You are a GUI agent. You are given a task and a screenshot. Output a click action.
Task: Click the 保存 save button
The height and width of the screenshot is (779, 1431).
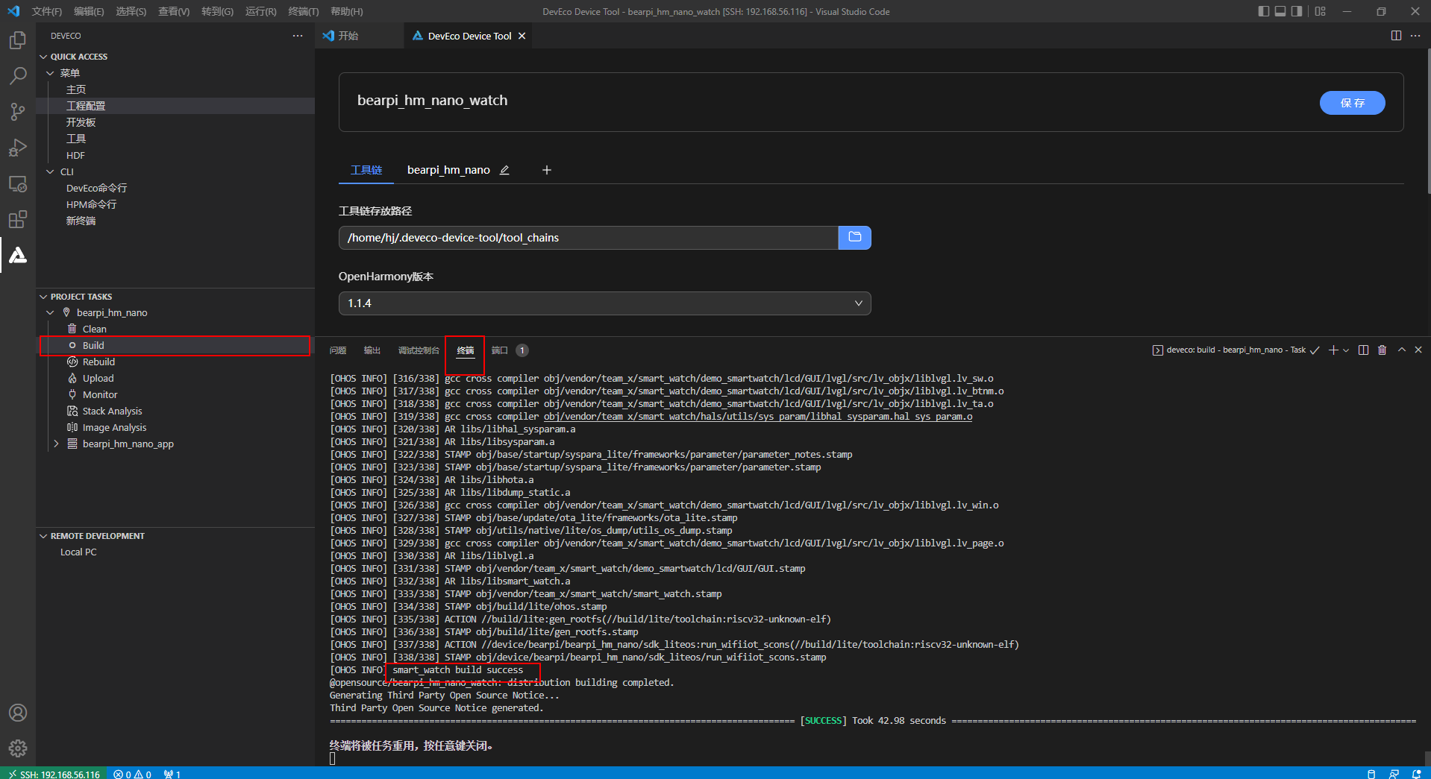pos(1352,103)
